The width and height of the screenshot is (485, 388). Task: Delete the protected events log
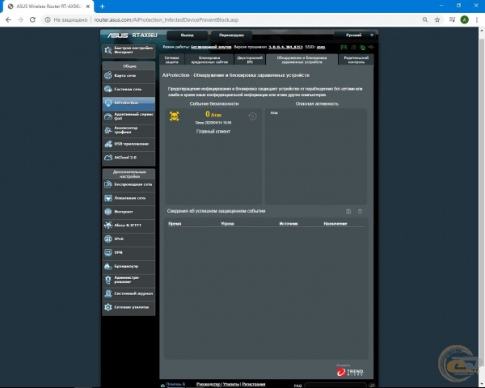pyautogui.click(x=360, y=211)
